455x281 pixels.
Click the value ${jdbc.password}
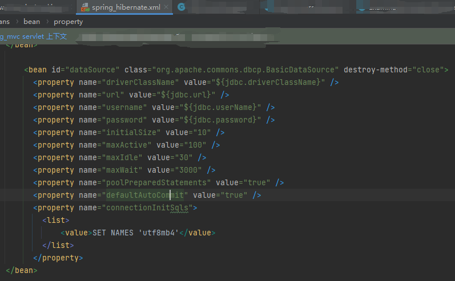[220, 120]
